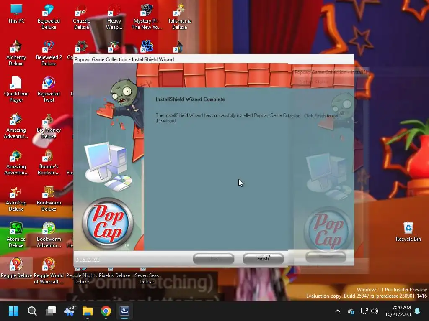Select the Bookworm Deluxe desktop shortcut
This screenshot has height=321, width=429.
pyautogui.click(x=49, y=199)
